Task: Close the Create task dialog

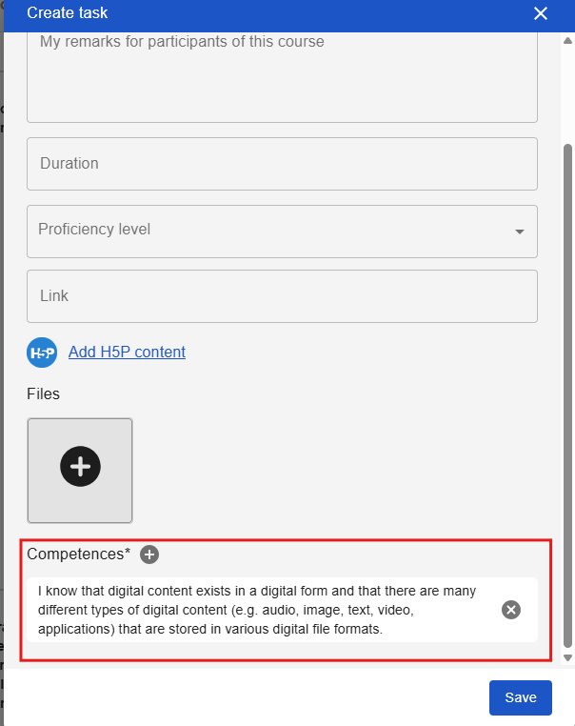Action: pos(541,13)
